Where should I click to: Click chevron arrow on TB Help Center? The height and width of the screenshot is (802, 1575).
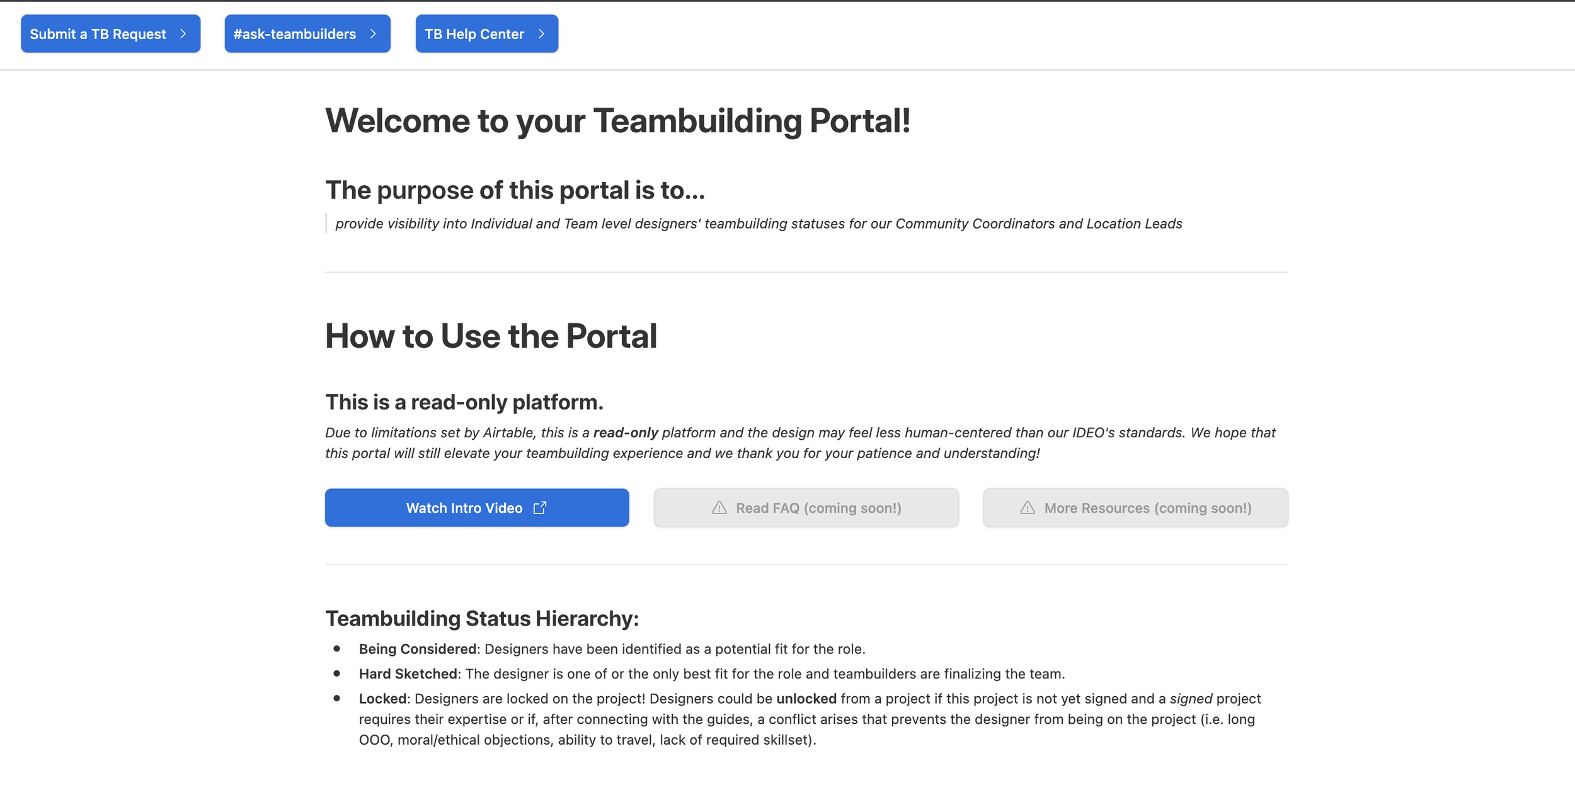point(541,34)
